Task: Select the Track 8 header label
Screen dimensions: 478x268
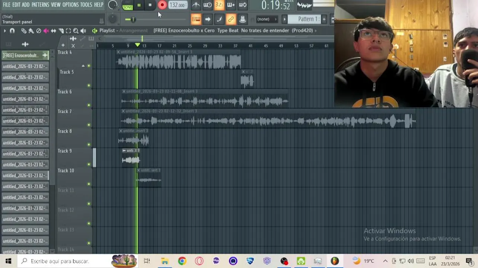Action: coord(65,131)
